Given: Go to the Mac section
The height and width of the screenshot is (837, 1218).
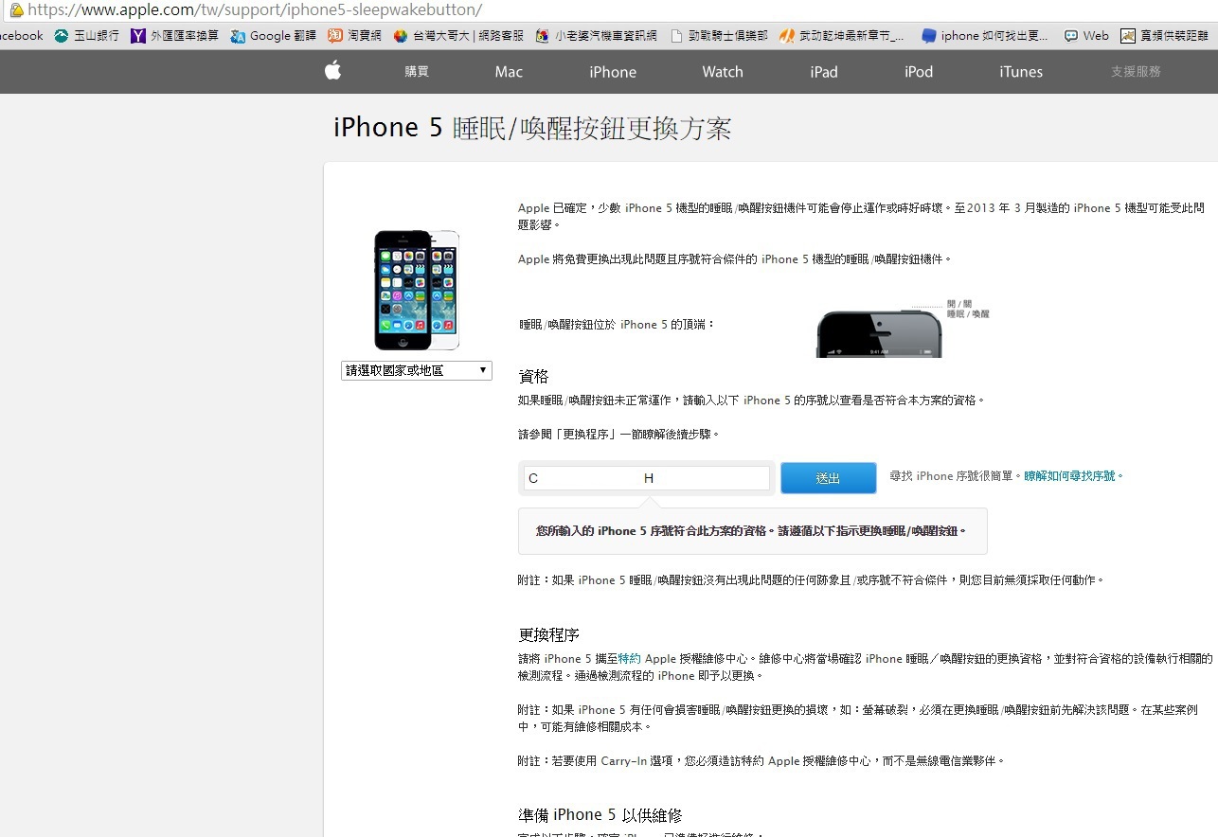Looking at the screenshot, I should [509, 72].
